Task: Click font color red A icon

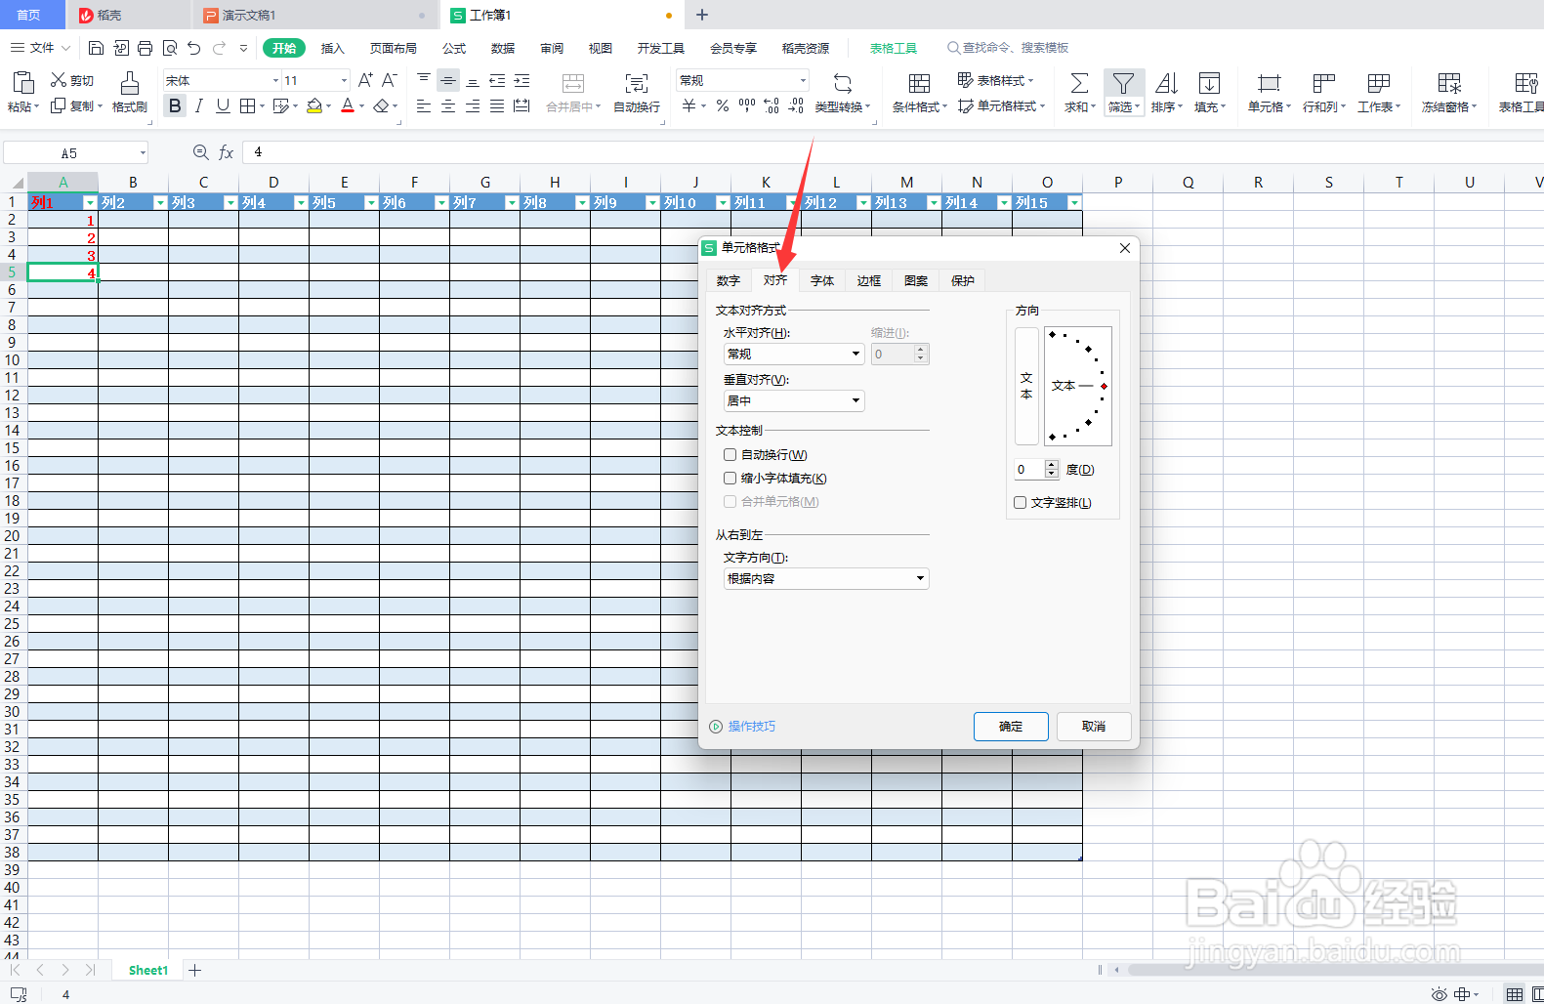Action: (x=348, y=105)
